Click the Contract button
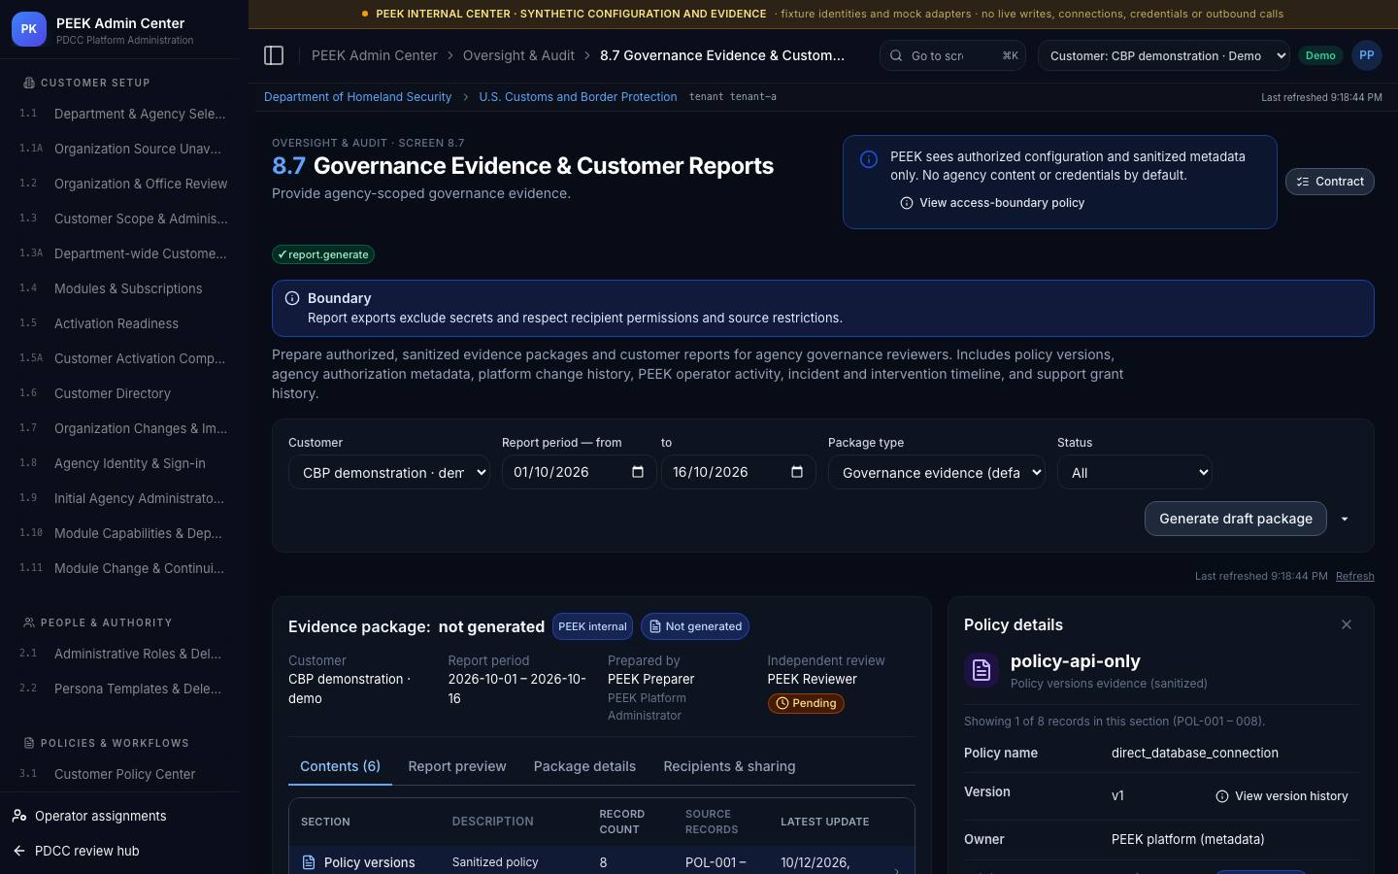 (1330, 182)
